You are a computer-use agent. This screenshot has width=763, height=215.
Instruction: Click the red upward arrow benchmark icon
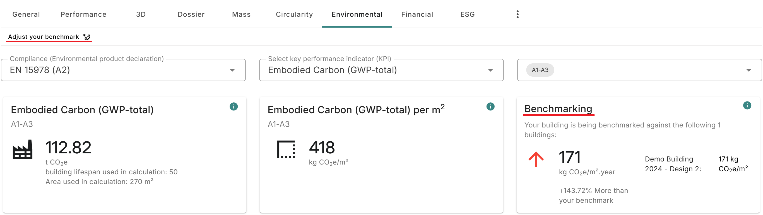pyautogui.click(x=536, y=159)
